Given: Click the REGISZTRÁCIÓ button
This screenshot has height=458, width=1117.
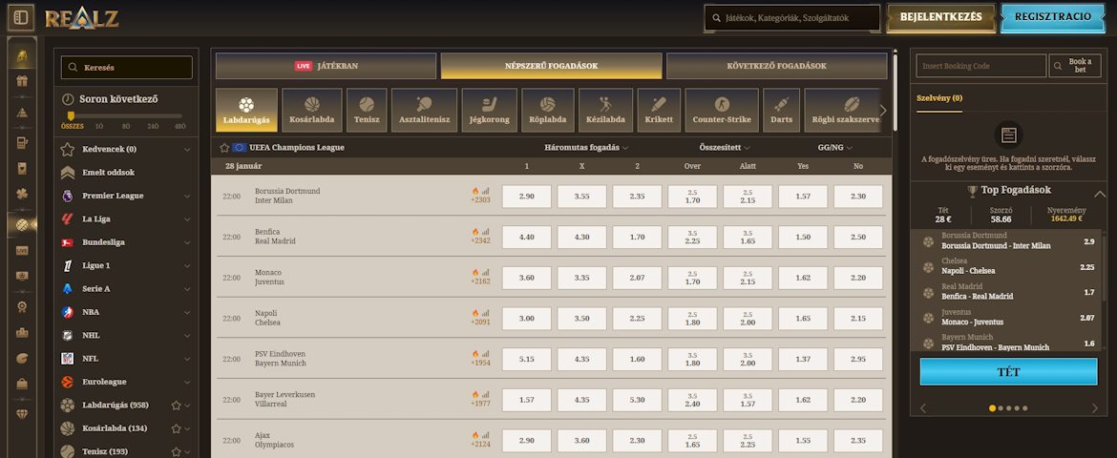Looking at the screenshot, I should pos(1053,17).
